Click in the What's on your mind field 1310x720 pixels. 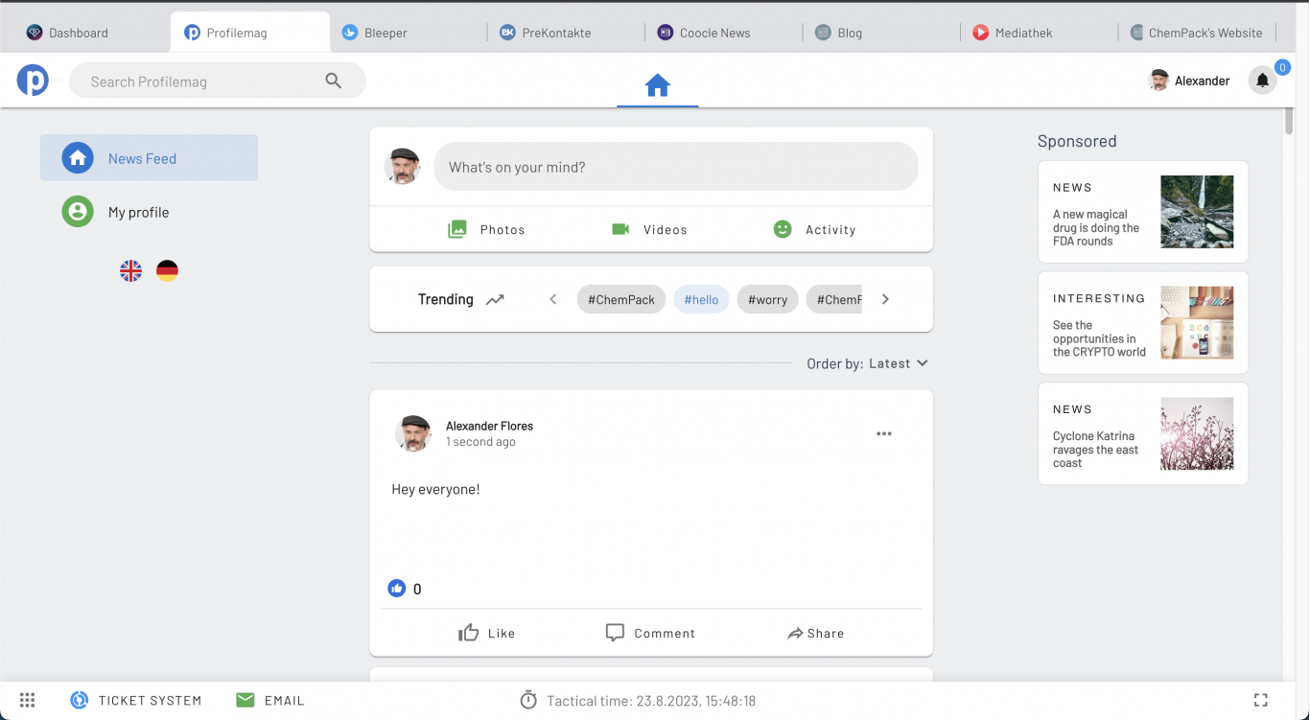pos(675,167)
